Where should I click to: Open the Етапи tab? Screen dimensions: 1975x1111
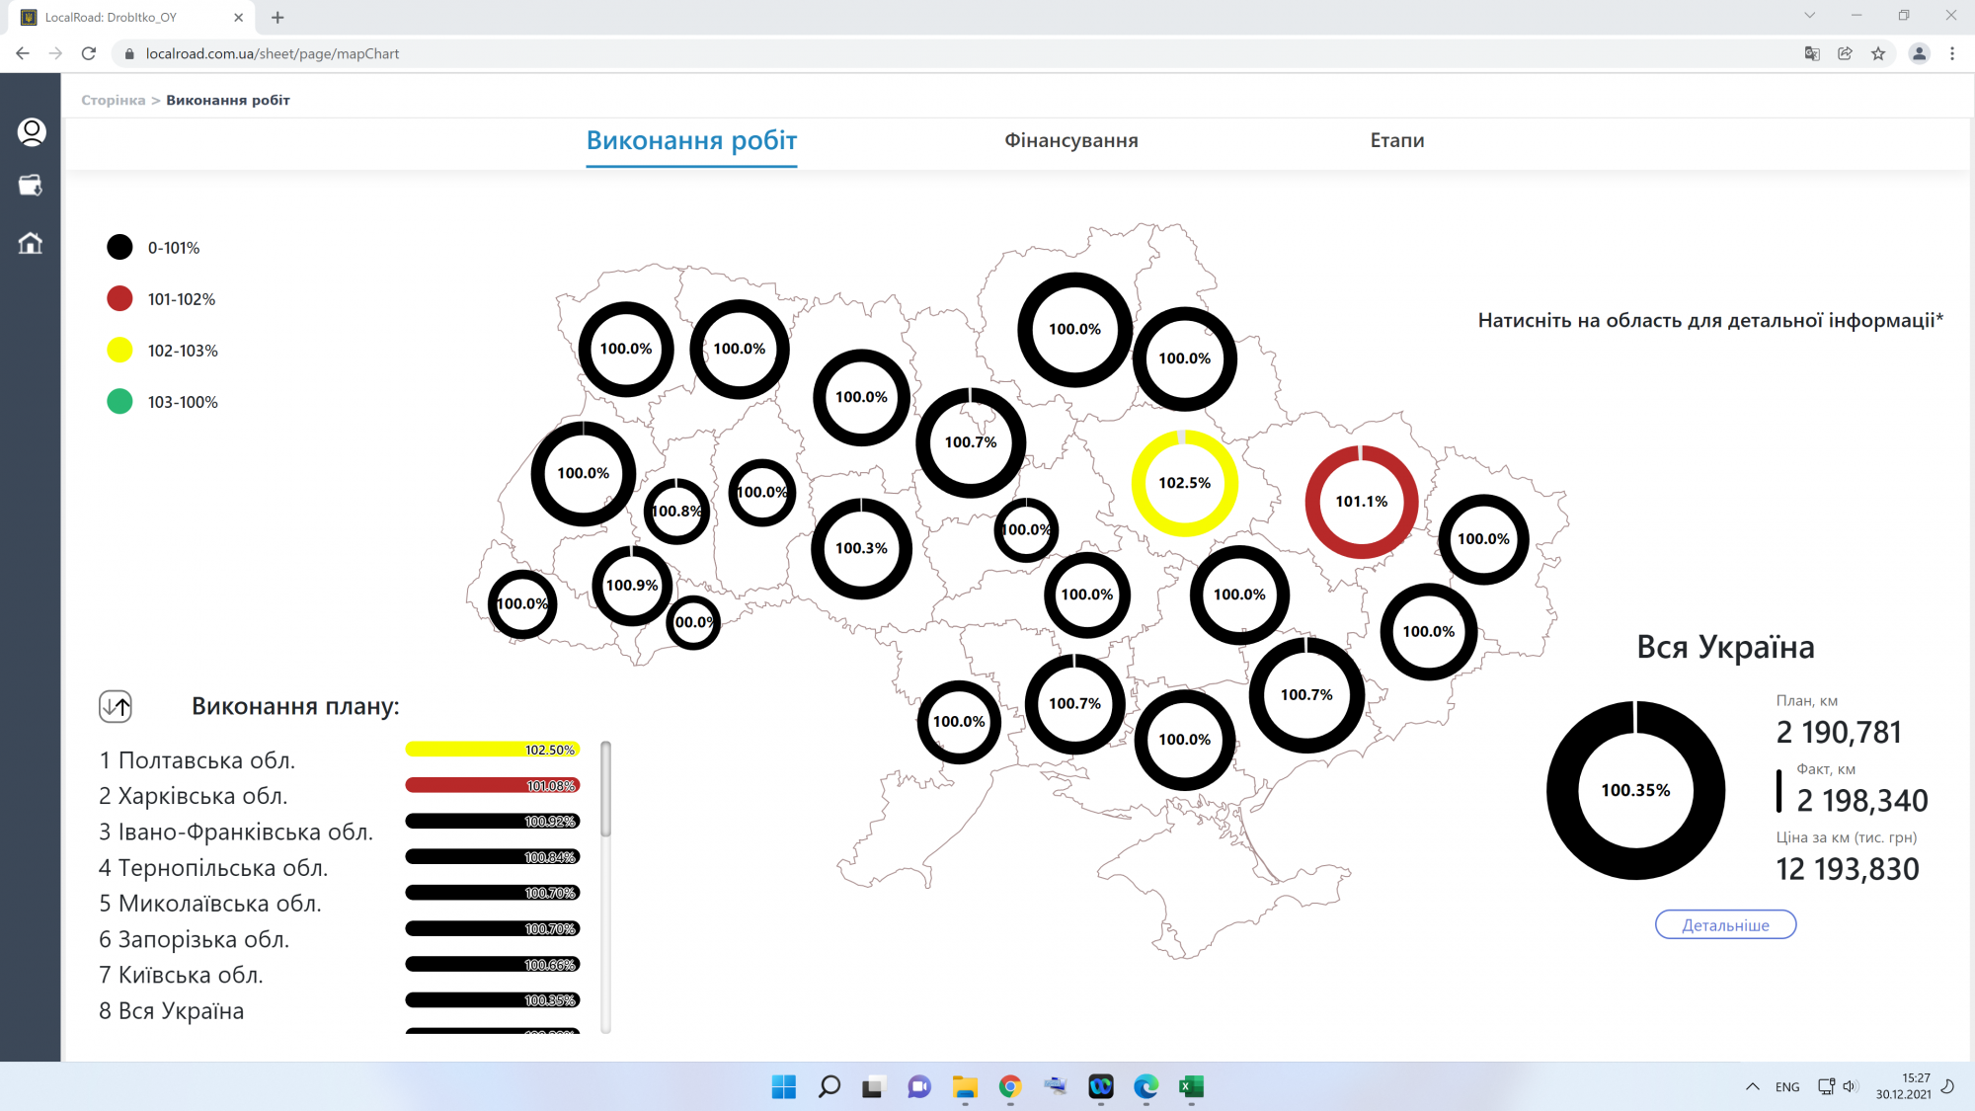[1396, 140]
